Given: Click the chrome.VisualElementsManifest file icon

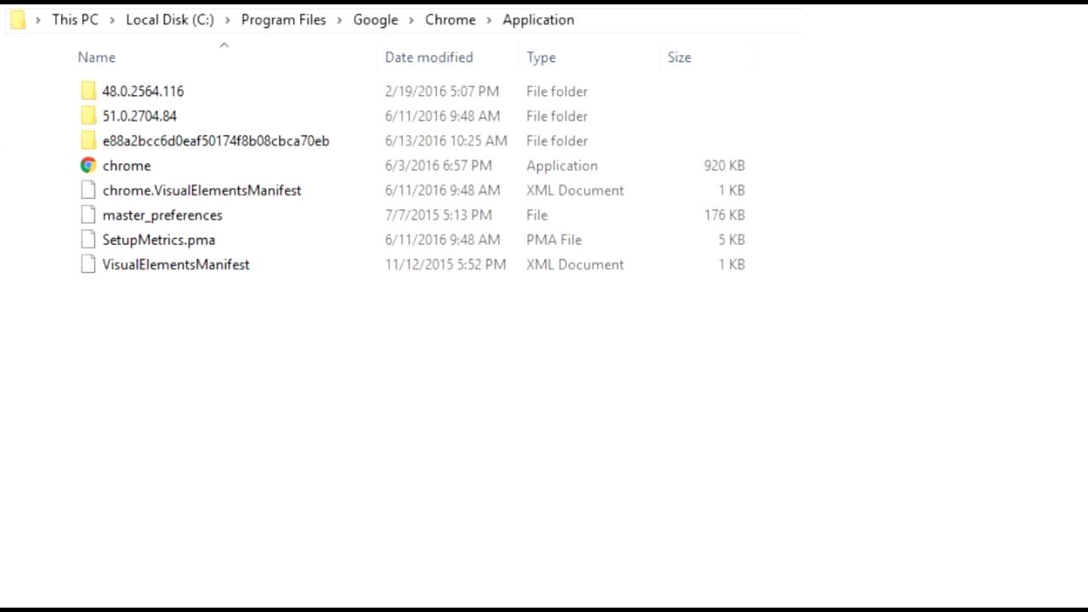Looking at the screenshot, I should [x=88, y=190].
